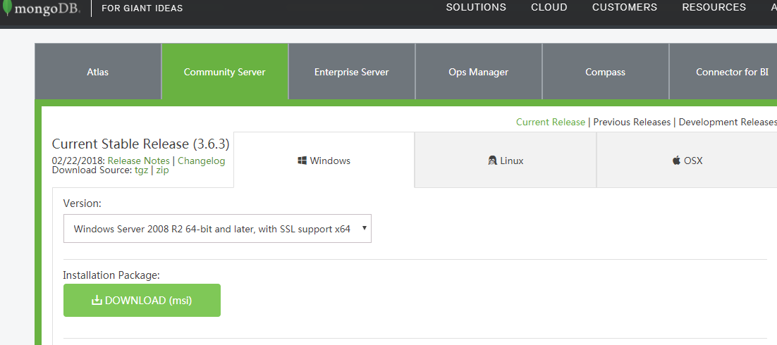Click the mongoDB wordmark text

(x=47, y=9)
